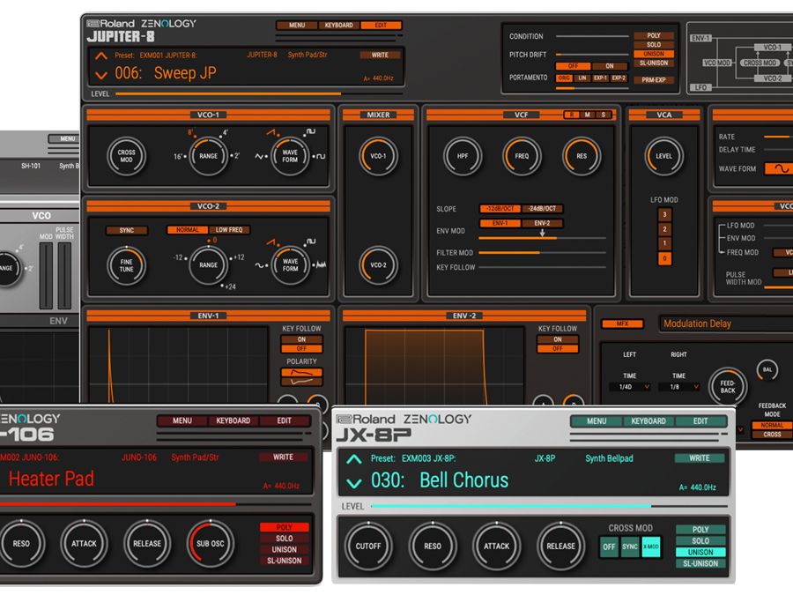Adjust the JX-8P LEVEL slider
Image resolution: width=793 pixels, height=595 pixels.
[x=549, y=506]
